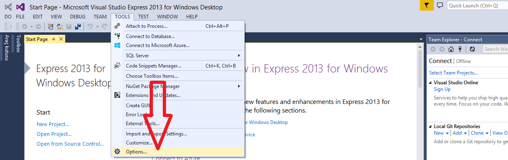This screenshot has width=508, height=160.
Task: Open the Add repository dropdown
Action: [x=460, y=133]
